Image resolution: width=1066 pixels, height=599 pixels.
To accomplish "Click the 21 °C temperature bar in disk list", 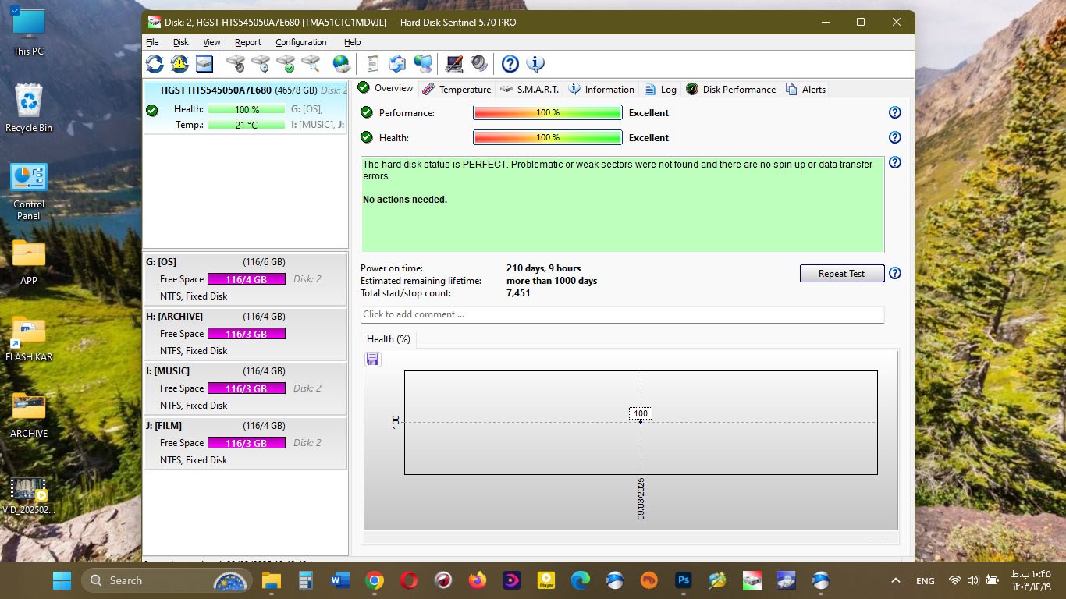I will [x=247, y=125].
